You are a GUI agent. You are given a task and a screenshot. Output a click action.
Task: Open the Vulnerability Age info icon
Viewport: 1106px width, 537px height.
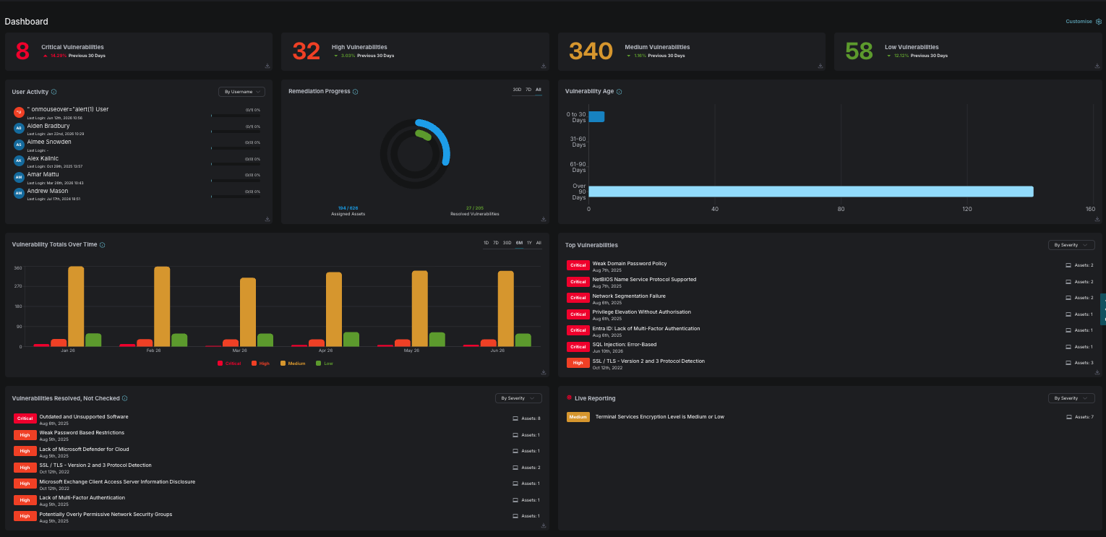(619, 92)
